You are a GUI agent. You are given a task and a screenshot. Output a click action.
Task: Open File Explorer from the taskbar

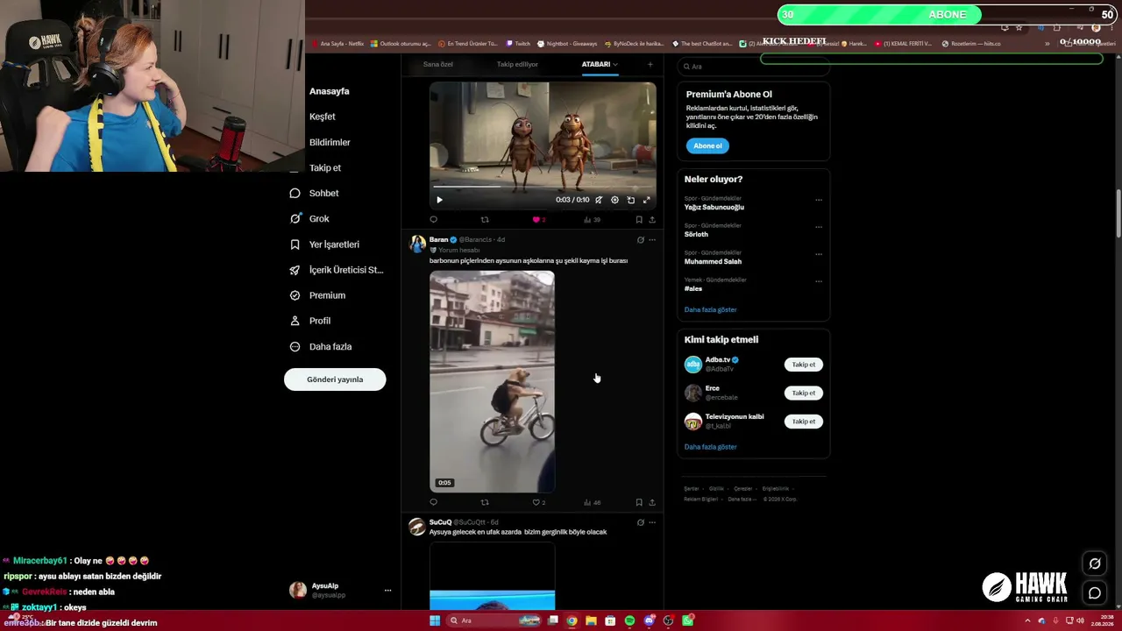pyautogui.click(x=591, y=620)
